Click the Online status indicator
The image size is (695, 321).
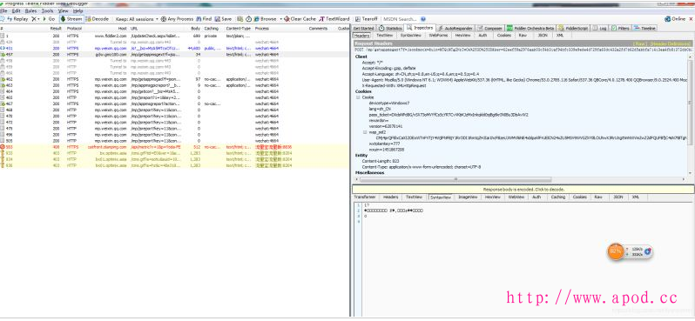[x=676, y=19]
